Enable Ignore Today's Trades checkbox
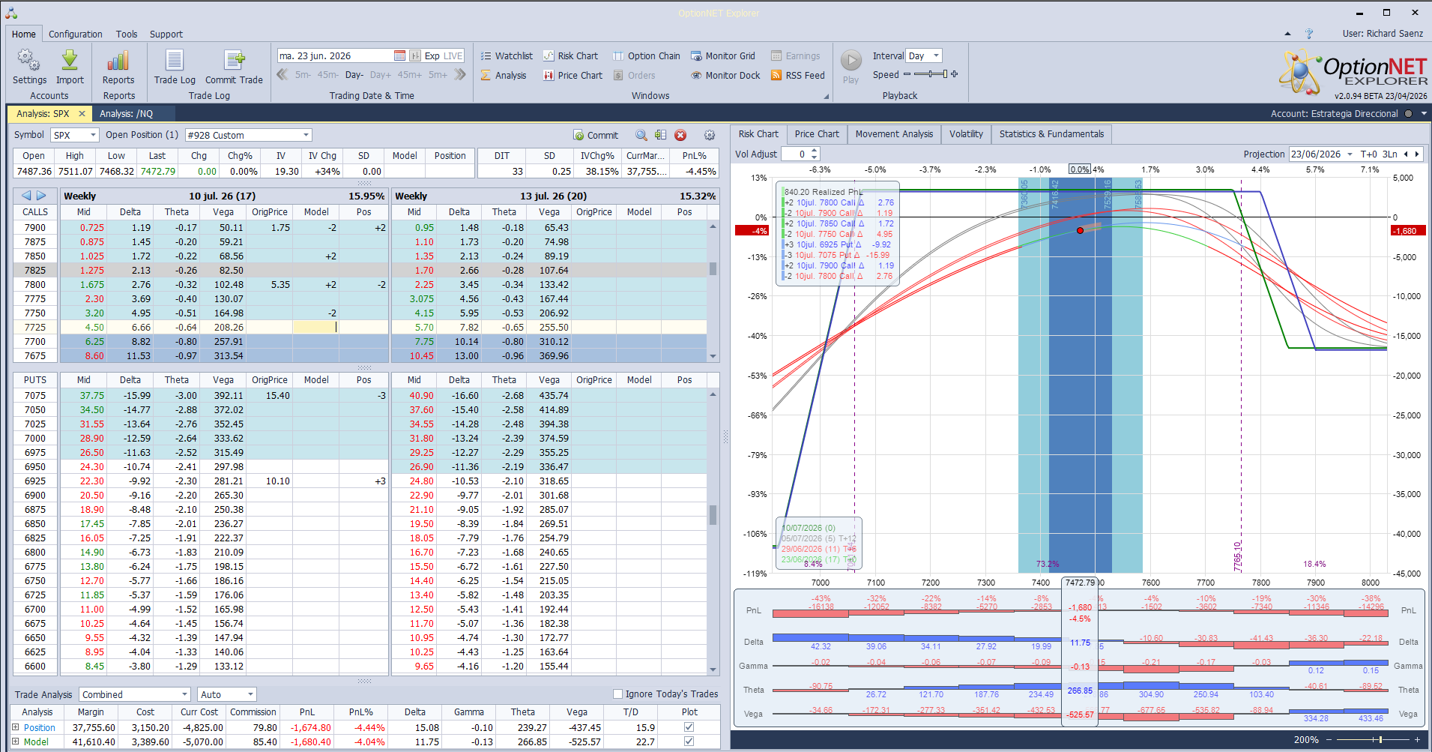The width and height of the screenshot is (1432, 752). coord(618,694)
